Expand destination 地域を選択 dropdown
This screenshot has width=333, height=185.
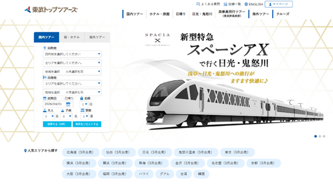tap(72, 71)
